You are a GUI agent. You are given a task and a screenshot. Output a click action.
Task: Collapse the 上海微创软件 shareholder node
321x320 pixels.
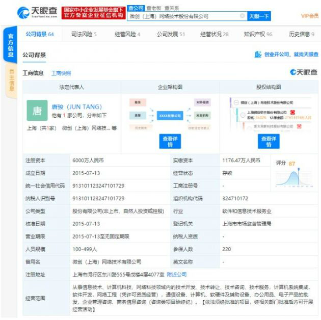pyautogui.click(x=243, y=115)
